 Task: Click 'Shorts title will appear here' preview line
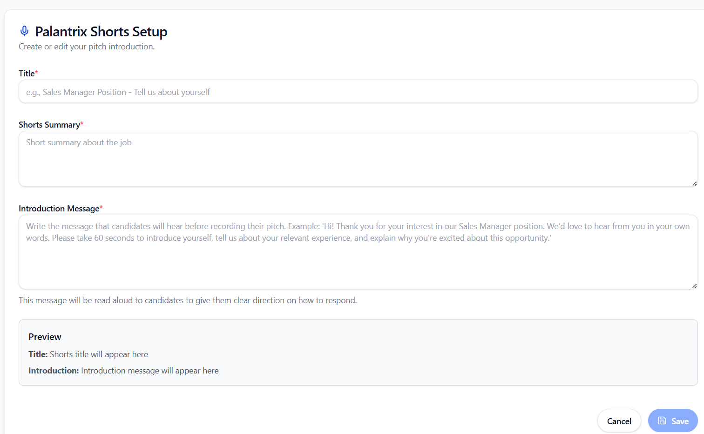pos(99,354)
